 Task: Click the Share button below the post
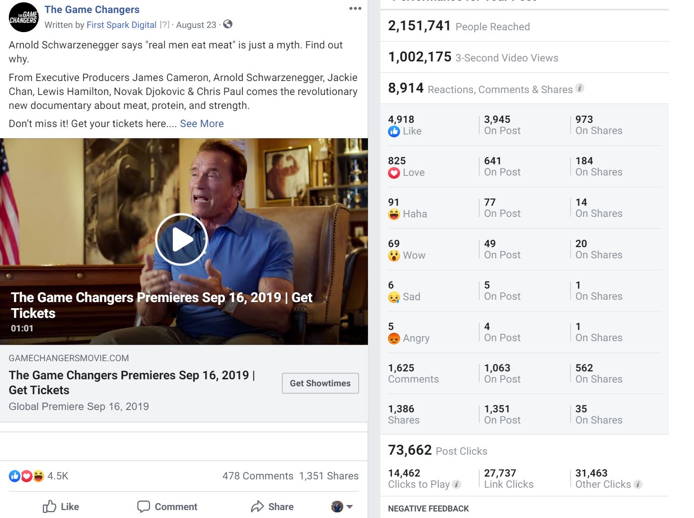tap(272, 507)
